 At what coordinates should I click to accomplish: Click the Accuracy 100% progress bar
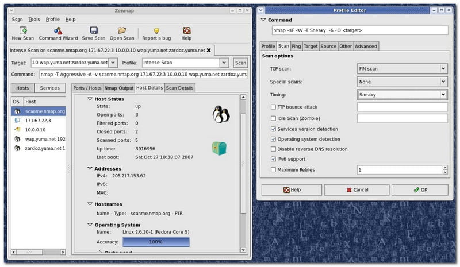156,242
